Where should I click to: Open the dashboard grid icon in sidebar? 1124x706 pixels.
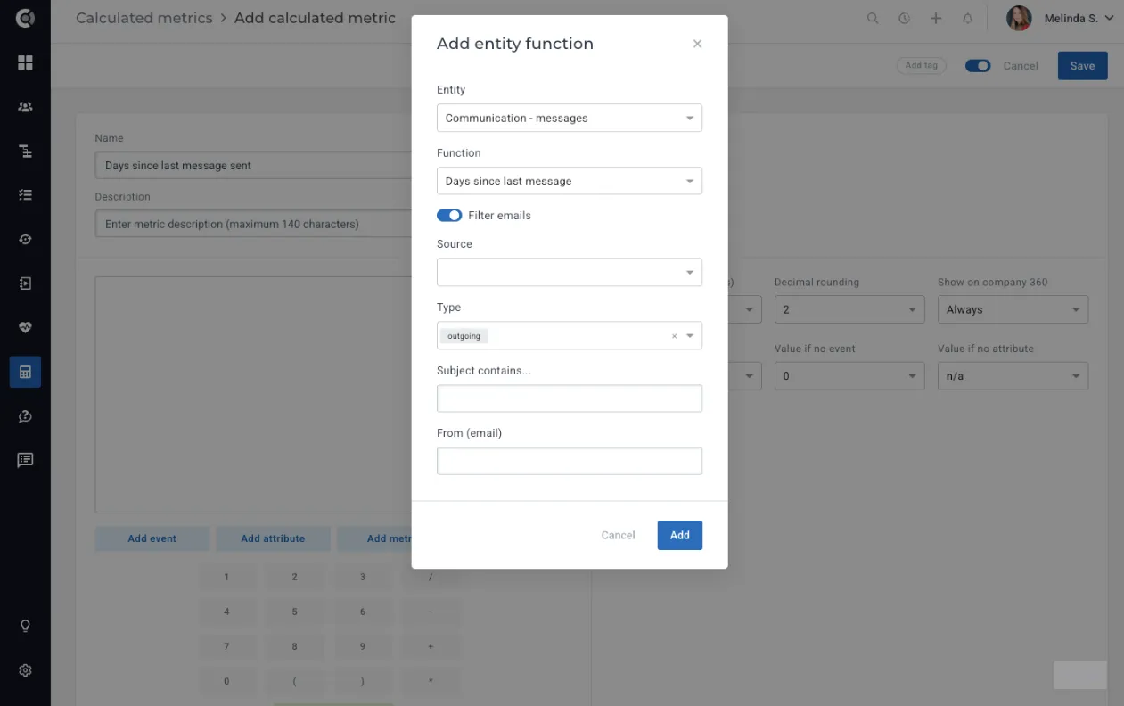click(x=25, y=62)
